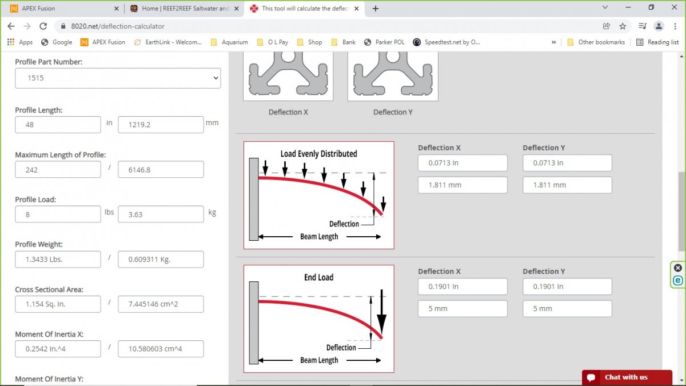Bookmark this page with the star icon
The image size is (686, 386).
pyautogui.click(x=623, y=26)
